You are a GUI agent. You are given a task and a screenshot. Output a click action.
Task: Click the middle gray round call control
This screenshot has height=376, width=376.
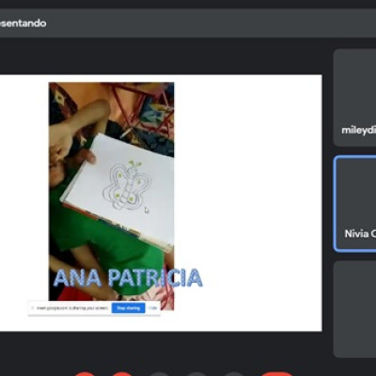pos(196,373)
